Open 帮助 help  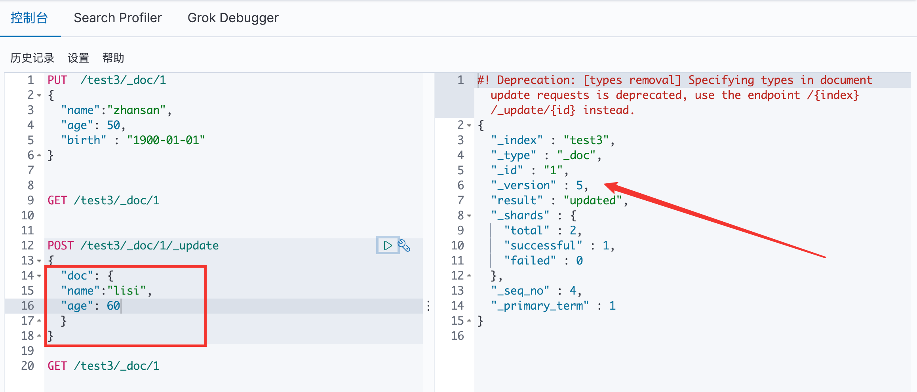point(113,58)
